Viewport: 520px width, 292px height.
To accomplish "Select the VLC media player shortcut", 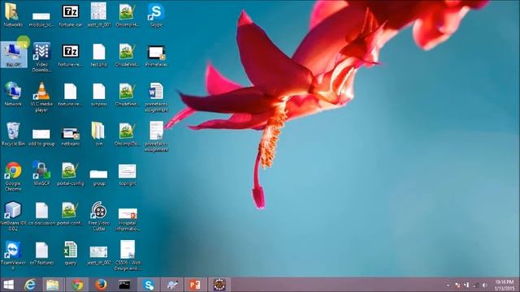I will coord(41,97).
